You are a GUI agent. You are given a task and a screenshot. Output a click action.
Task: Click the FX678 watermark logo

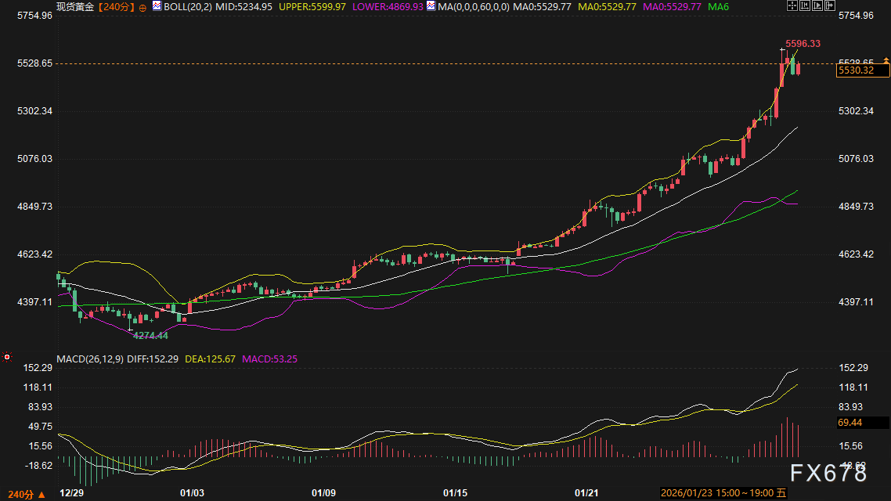(x=827, y=473)
